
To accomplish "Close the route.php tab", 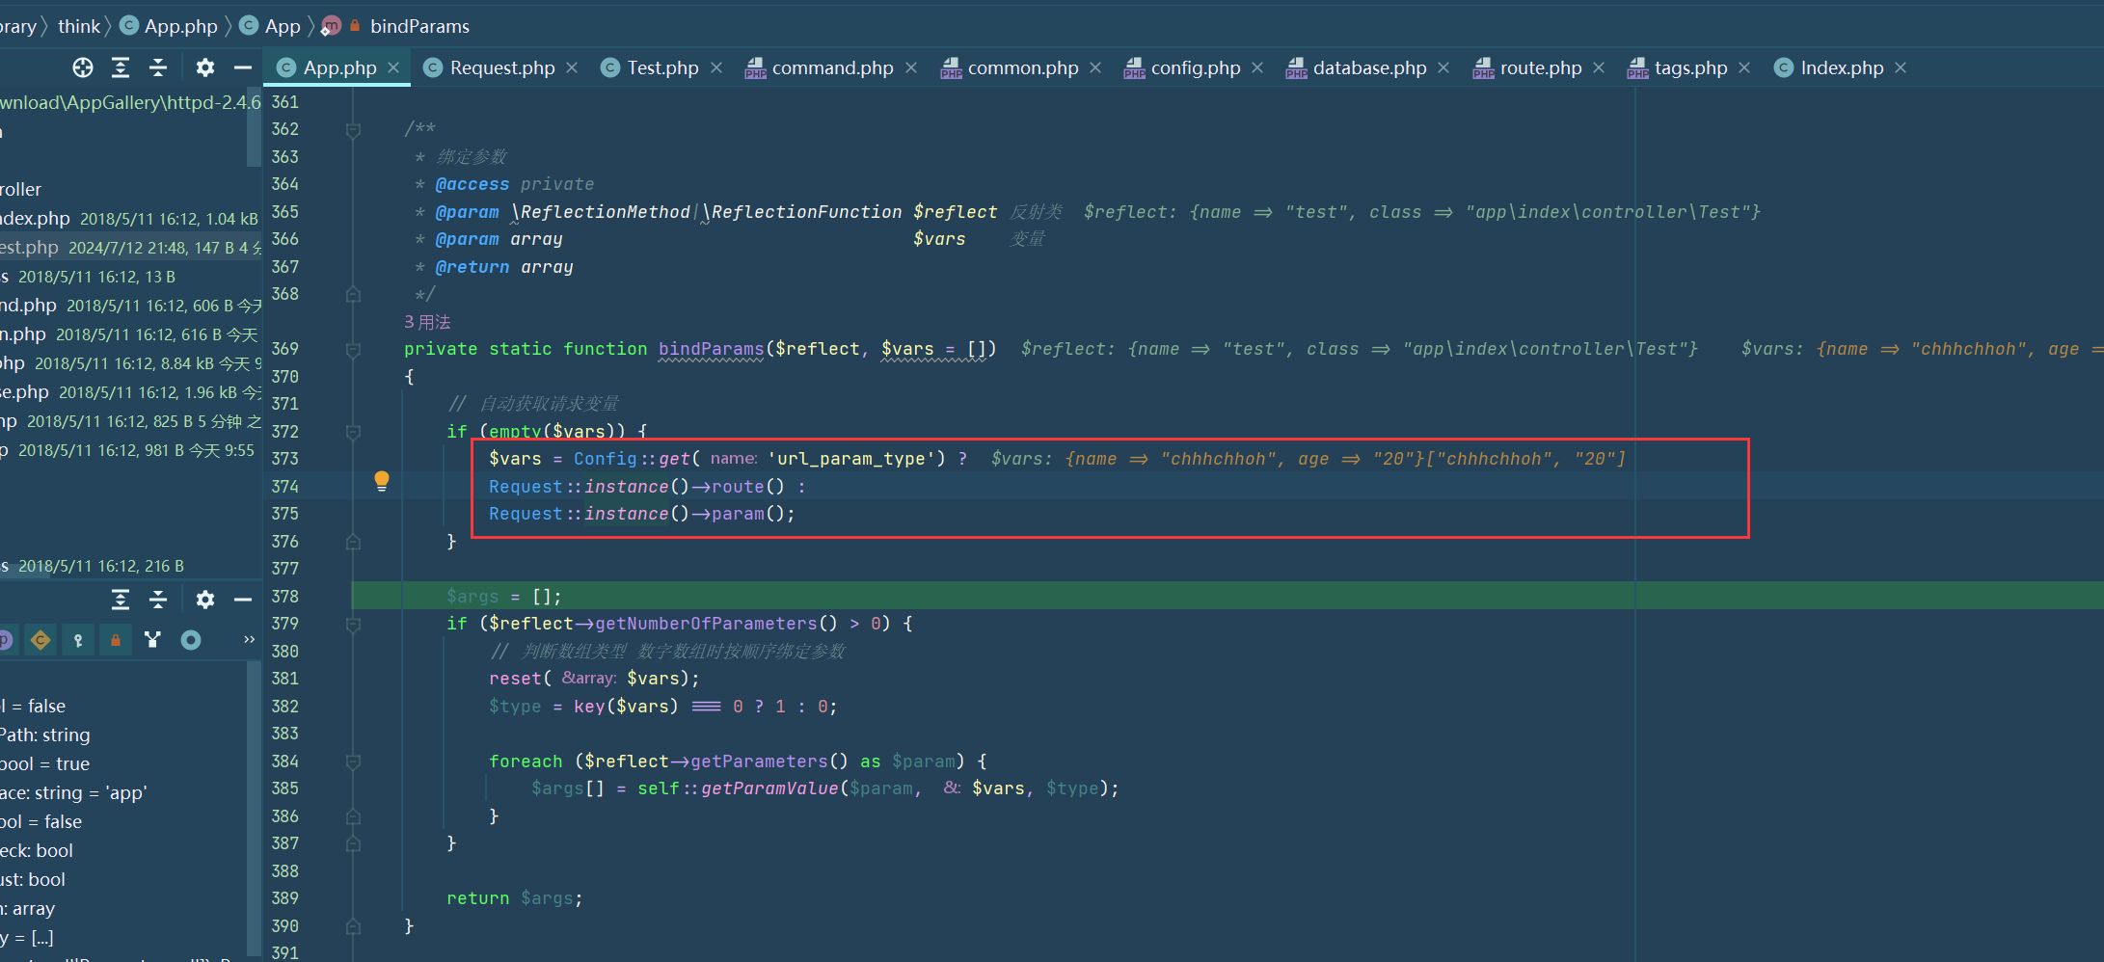I will click(x=1599, y=67).
